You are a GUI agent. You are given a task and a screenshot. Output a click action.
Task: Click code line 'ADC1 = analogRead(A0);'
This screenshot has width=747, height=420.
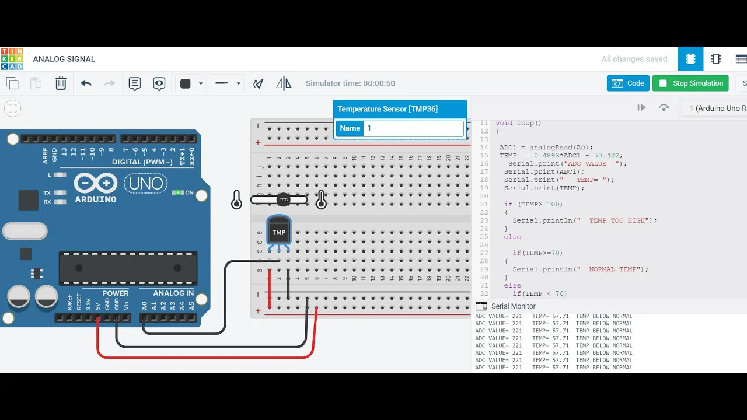click(x=546, y=148)
